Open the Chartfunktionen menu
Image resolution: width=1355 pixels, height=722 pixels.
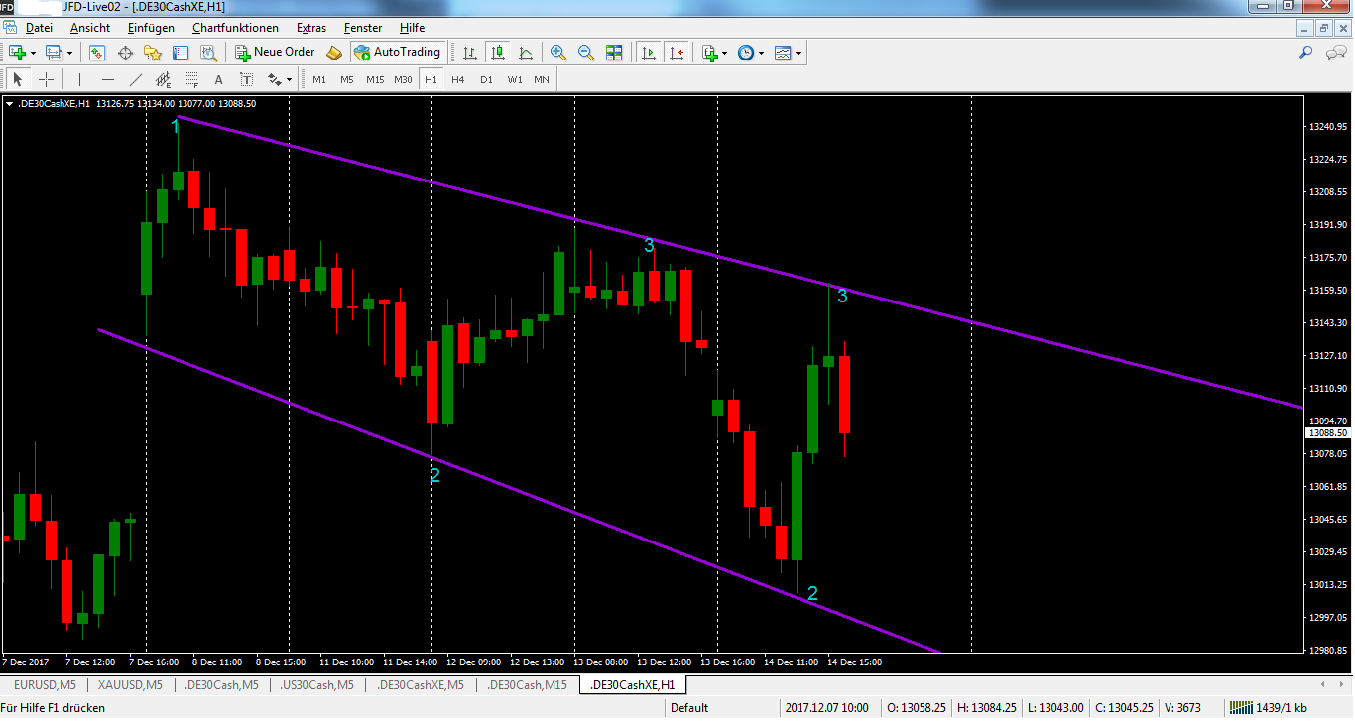236,28
